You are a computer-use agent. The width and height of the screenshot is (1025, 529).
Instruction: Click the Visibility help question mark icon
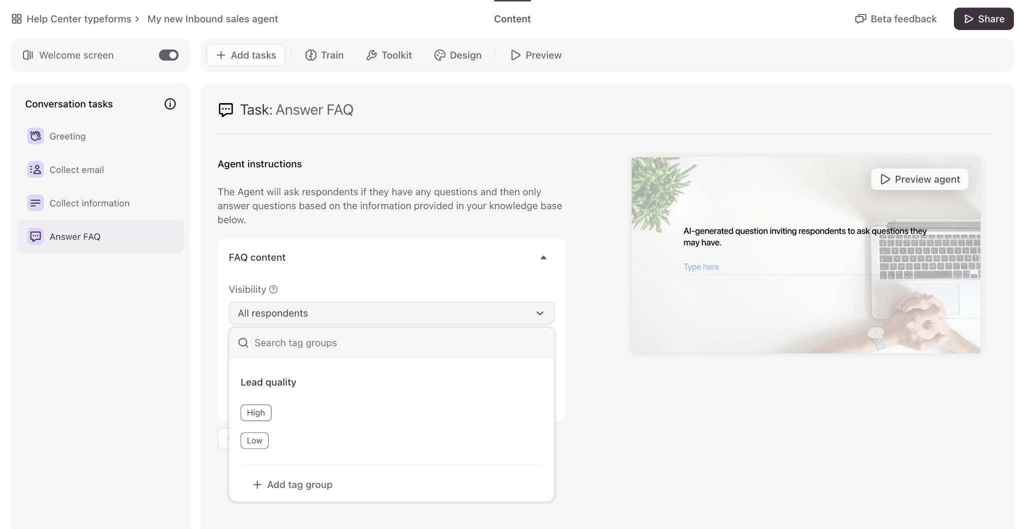273,289
